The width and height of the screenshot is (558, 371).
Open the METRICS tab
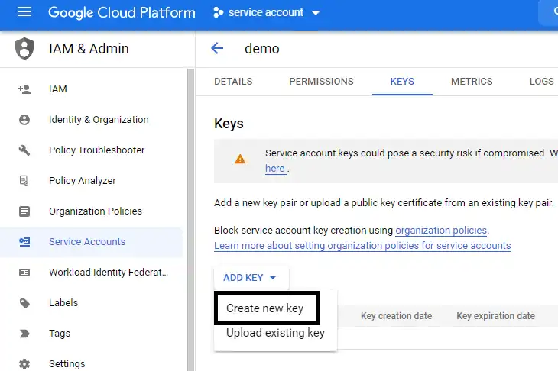pos(472,82)
